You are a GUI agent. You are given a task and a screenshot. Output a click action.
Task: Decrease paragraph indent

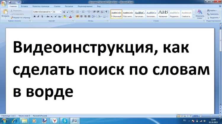click(x=94, y=12)
